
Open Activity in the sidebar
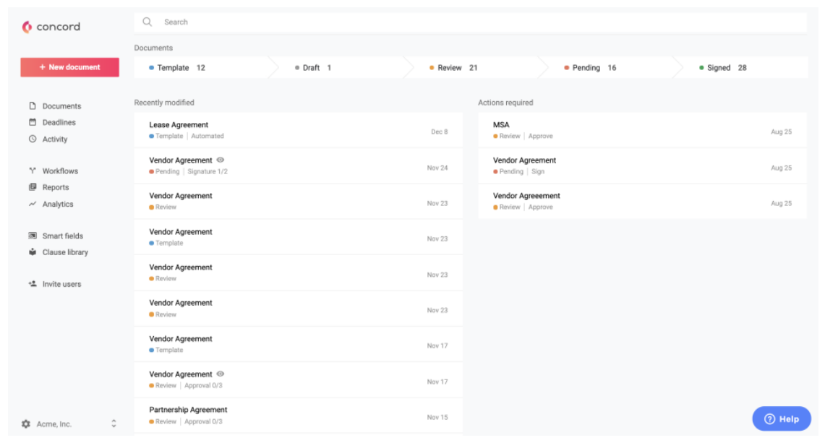[55, 139]
